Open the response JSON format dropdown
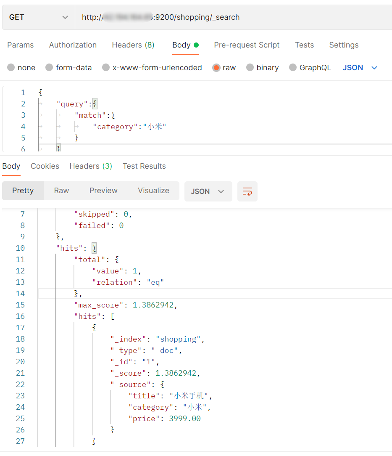 (208, 191)
